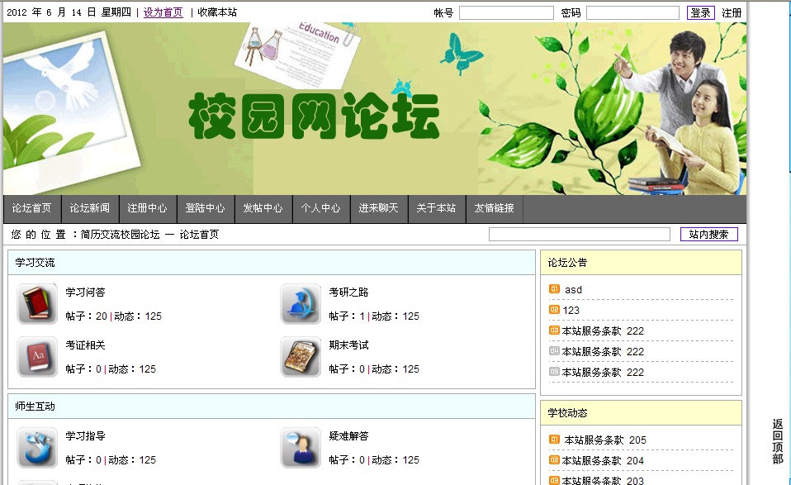Click the 师生互动 section header
This screenshot has height=485, width=791.
click(x=272, y=407)
